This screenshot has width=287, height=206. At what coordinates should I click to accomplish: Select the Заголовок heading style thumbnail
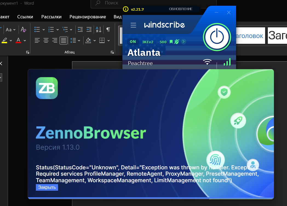(250, 36)
